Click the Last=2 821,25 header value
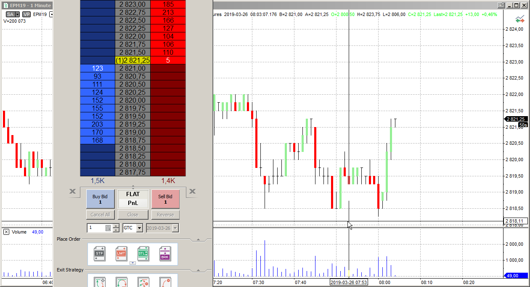Viewport: 530px width, 287px height. (x=448, y=14)
